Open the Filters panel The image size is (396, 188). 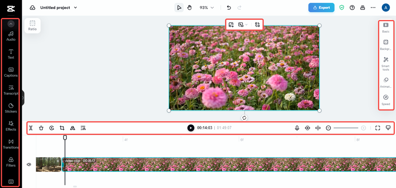point(11,162)
